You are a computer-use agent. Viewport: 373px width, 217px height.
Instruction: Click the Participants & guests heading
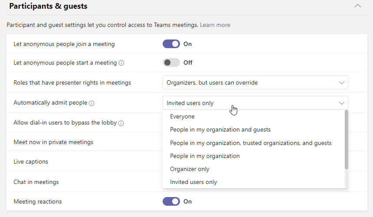48,6
